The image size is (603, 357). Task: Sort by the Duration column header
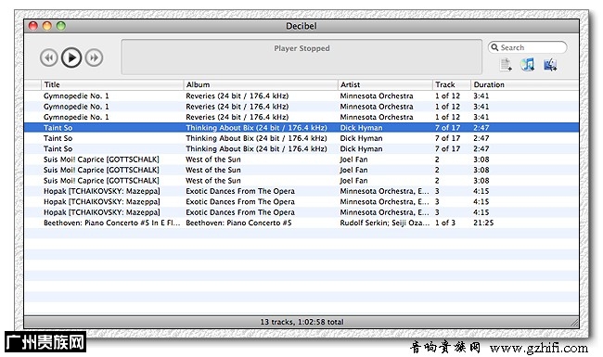(525, 84)
